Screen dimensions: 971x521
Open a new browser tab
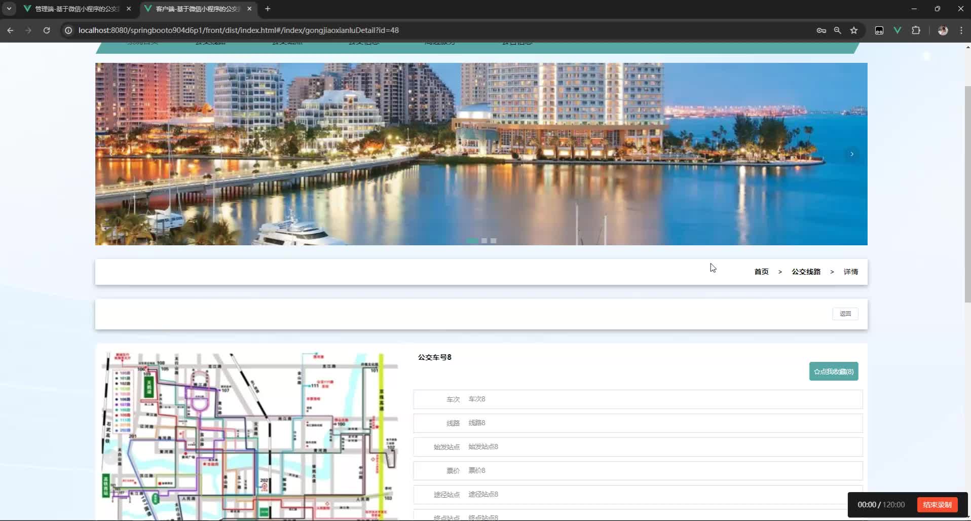268,9
